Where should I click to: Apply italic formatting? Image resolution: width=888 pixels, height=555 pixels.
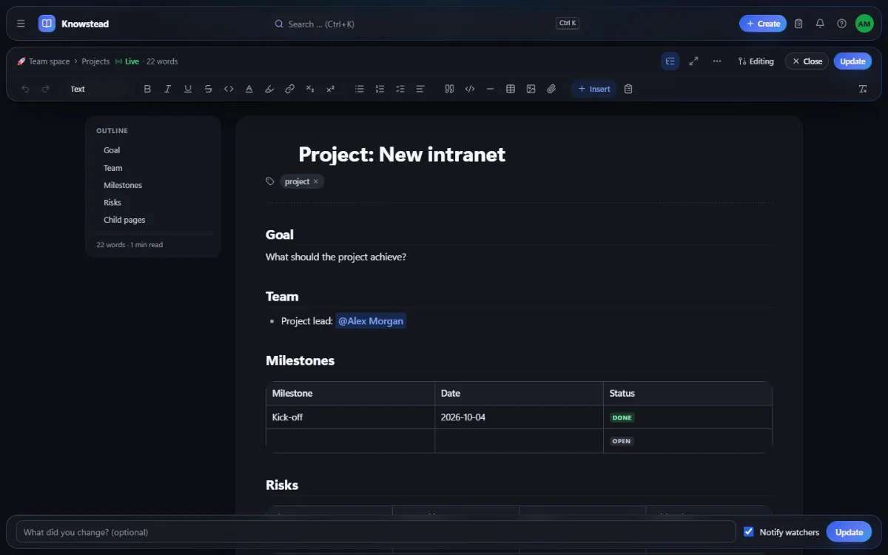167,89
